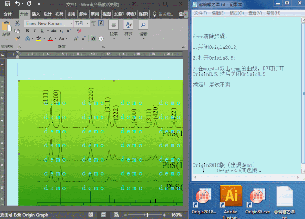Viewport: 305px width, 219px height.
Task: Click the 160% zoom level
Action: click(x=176, y=215)
